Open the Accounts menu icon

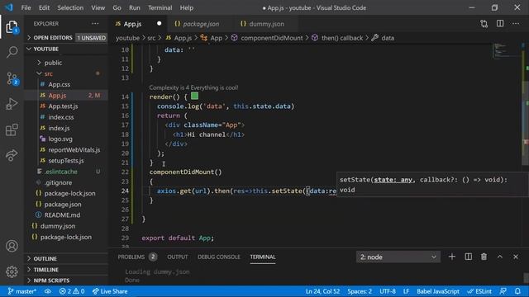[12, 246]
